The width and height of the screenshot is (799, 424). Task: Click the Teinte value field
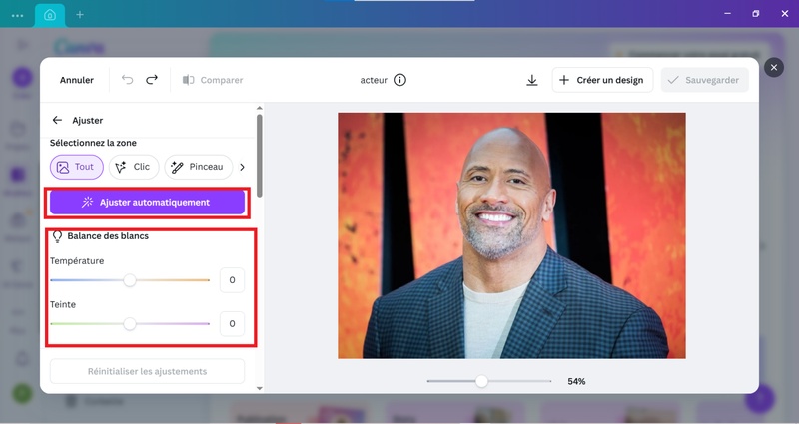coord(232,323)
